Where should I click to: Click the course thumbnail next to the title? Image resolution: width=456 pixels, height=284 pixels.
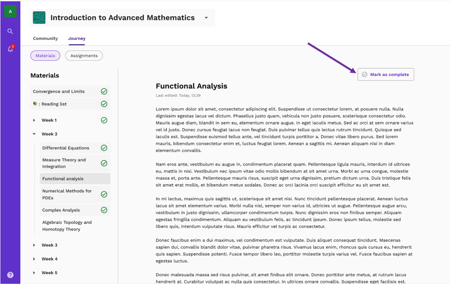[x=39, y=17]
